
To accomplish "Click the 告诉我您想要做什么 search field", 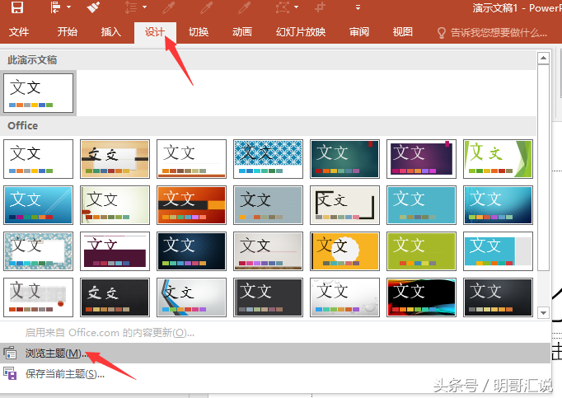I will (x=499, y=33).
